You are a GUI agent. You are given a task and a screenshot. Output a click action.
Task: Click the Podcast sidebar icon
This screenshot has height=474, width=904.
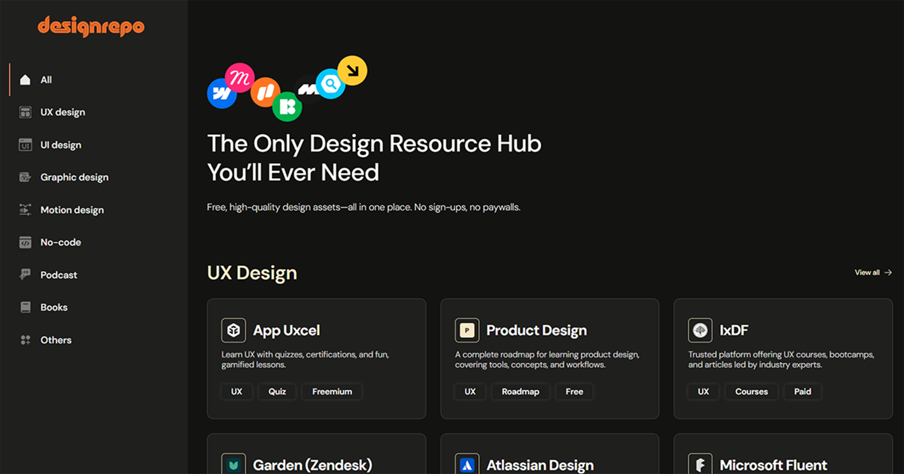(x=25, y=275)
